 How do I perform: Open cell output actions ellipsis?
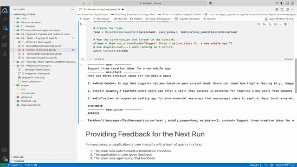pyautogui.click(x=82, y=64)
